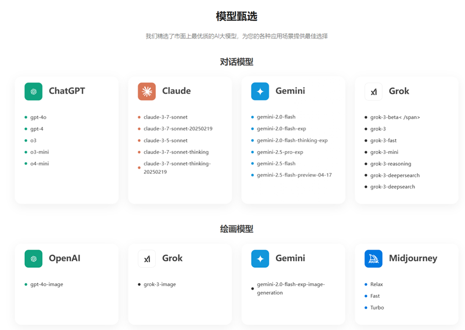Screen dimensions: 465x330
Task: Select the grok-3-deepsearch entry
Action: 392,187
